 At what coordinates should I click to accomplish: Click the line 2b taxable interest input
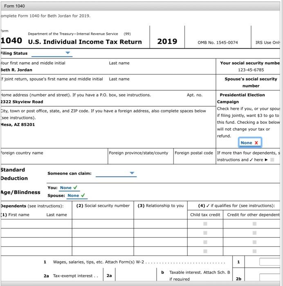point(270,277)
